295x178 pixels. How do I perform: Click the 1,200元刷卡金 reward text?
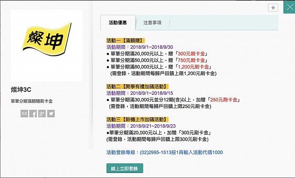coord(193,67)
